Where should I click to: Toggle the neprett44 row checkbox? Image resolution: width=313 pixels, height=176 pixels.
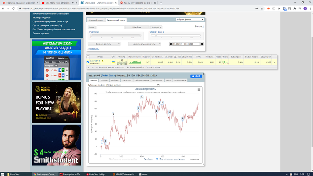click(x=88, y=62)
